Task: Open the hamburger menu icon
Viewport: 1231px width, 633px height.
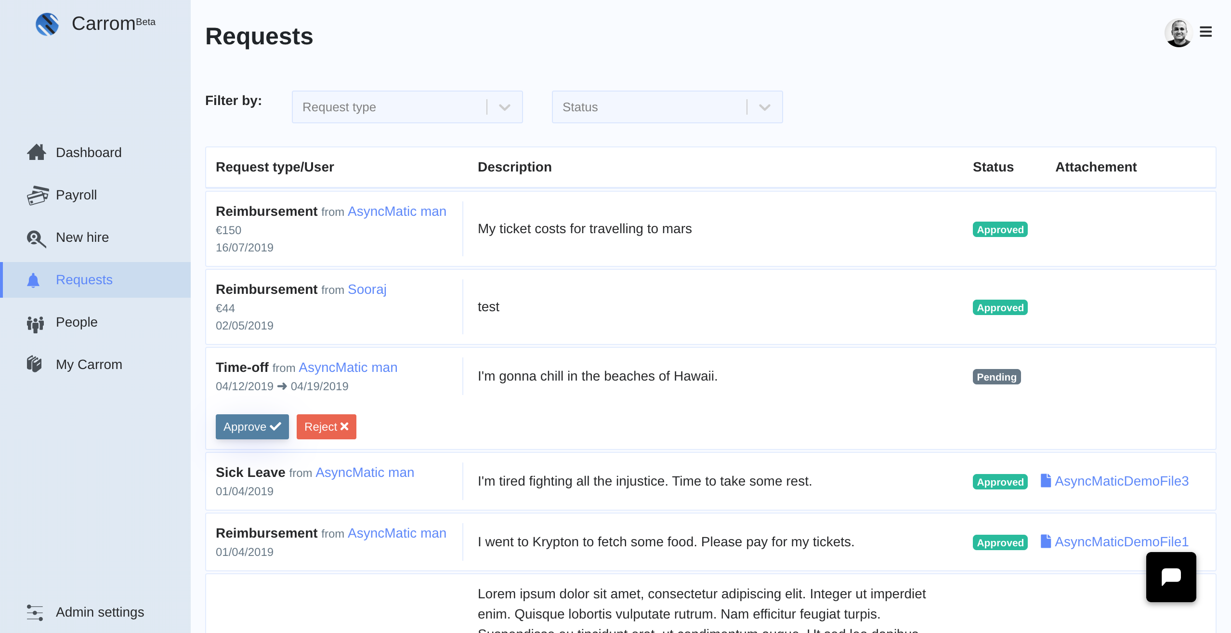Action: (x=1205, y=32)
